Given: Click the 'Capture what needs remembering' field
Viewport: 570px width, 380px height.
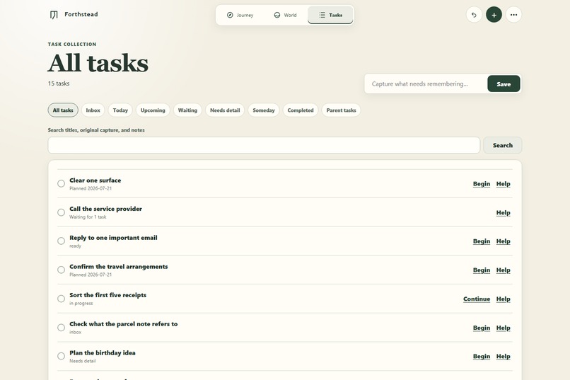Looking at the screenshot, I should [x=426, y=84].
